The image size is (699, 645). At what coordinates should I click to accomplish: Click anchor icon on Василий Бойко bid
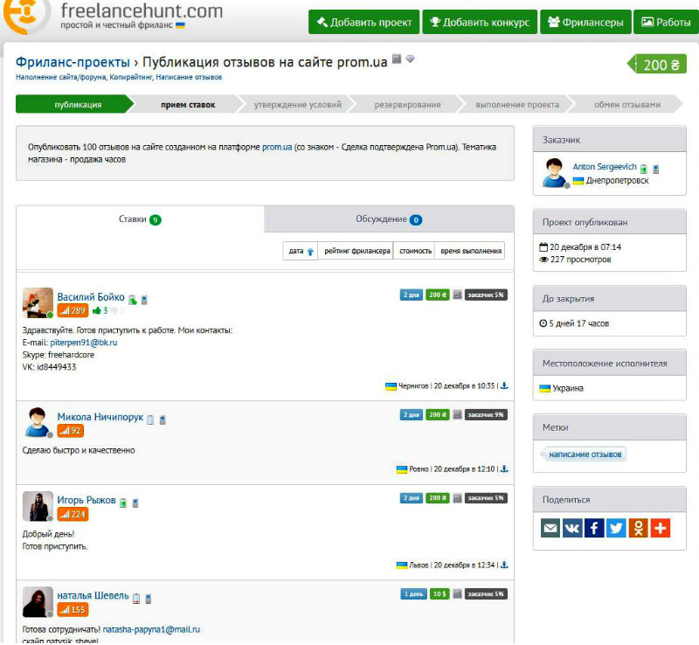pyautogui.click(x=504, y=385)
